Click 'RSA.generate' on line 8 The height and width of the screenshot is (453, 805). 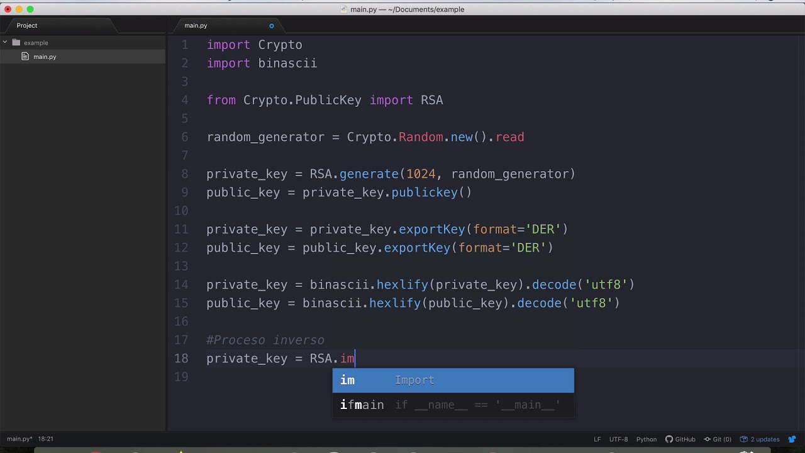tap(354, 174)
